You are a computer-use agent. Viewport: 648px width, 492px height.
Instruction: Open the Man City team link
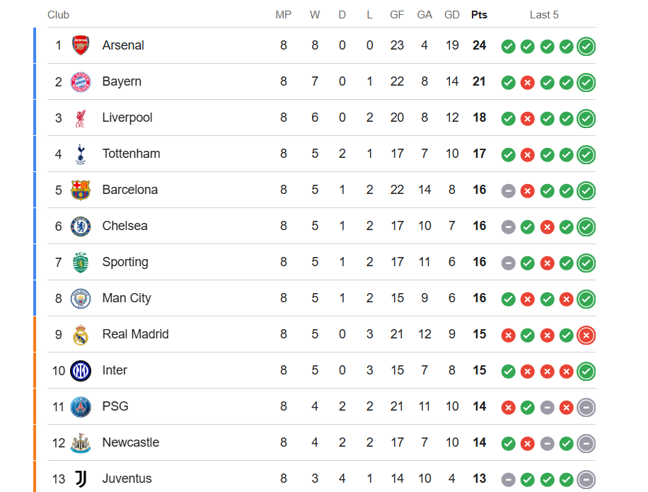coord(127,298)
